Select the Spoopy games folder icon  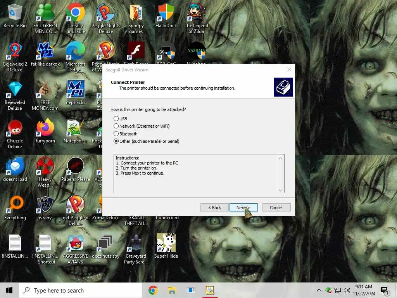pyautogui.click(x=136, y=18)
